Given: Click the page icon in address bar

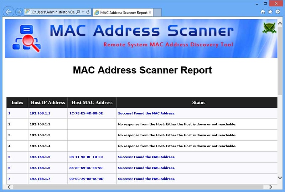Looking at the screenshot, I should 27,12.
